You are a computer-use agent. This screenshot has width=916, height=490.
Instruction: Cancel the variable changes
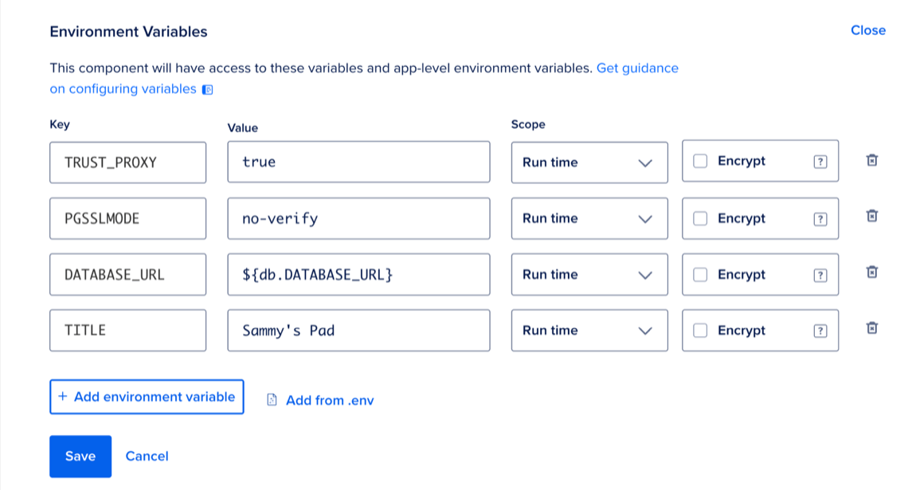click(147, 457)
